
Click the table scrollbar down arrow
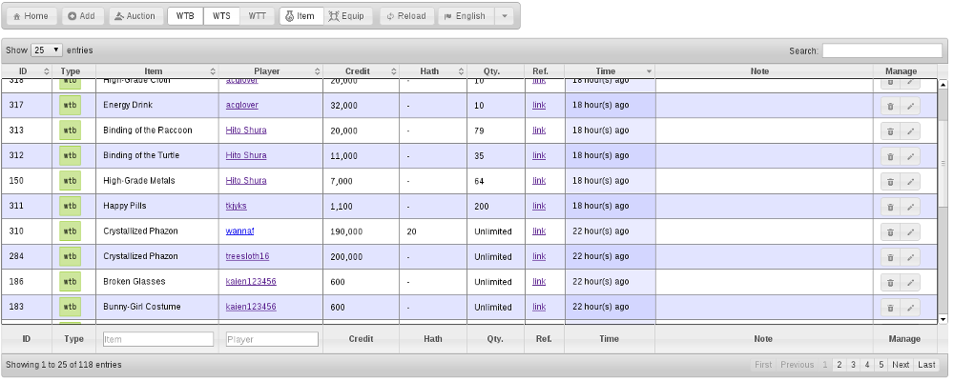[944, 319]
